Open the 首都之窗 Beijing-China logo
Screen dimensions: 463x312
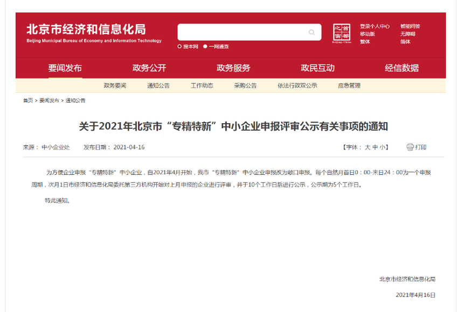click(x=342, y=33)
